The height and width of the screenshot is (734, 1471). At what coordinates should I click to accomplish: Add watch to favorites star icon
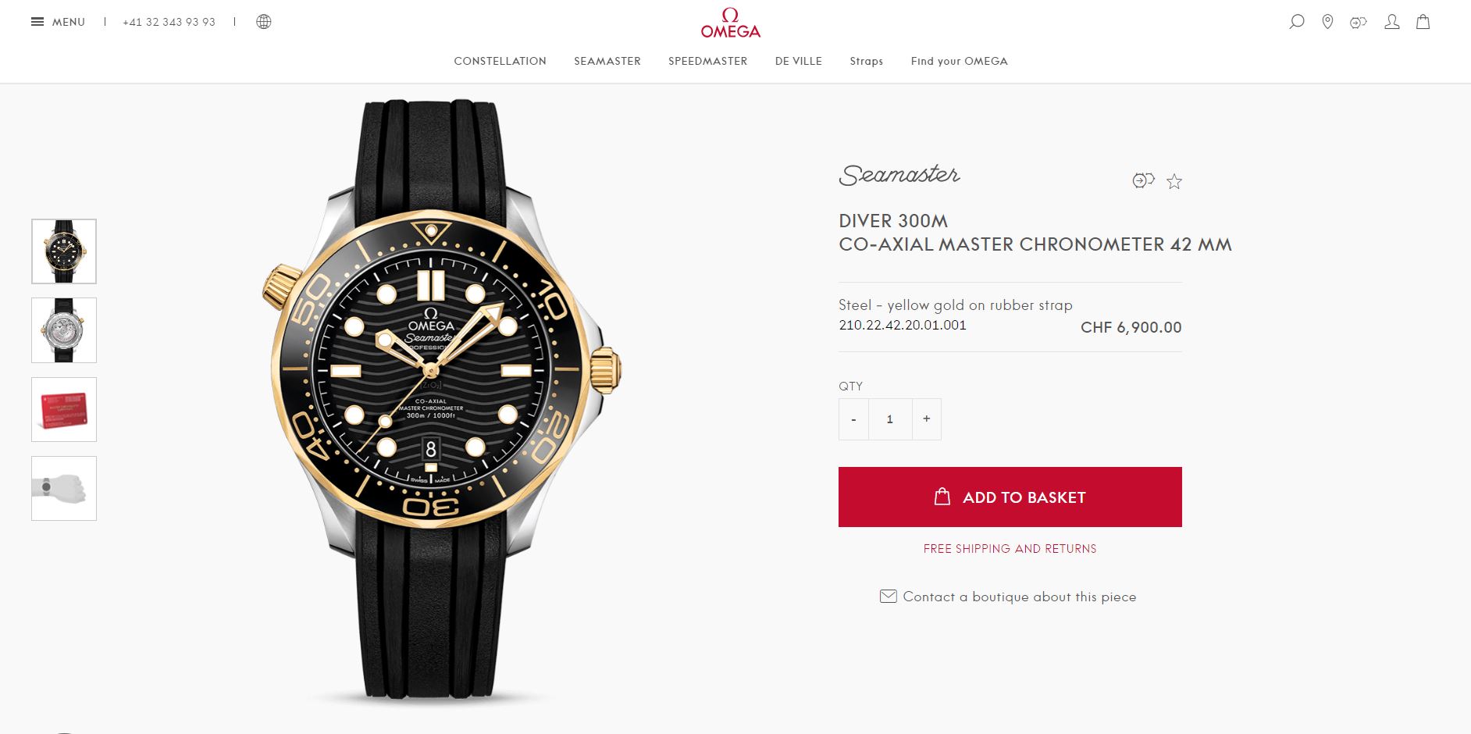click(x=1174, y=182)
